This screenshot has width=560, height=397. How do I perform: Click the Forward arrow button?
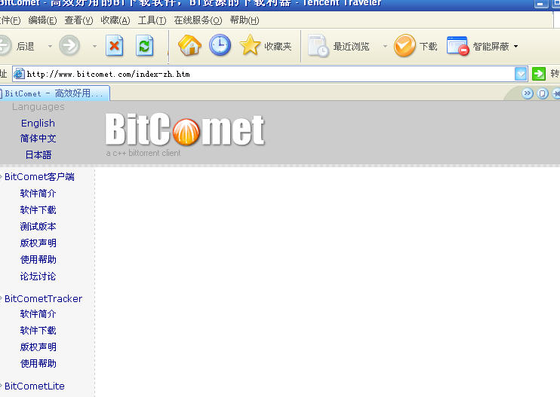coord(69,46)
